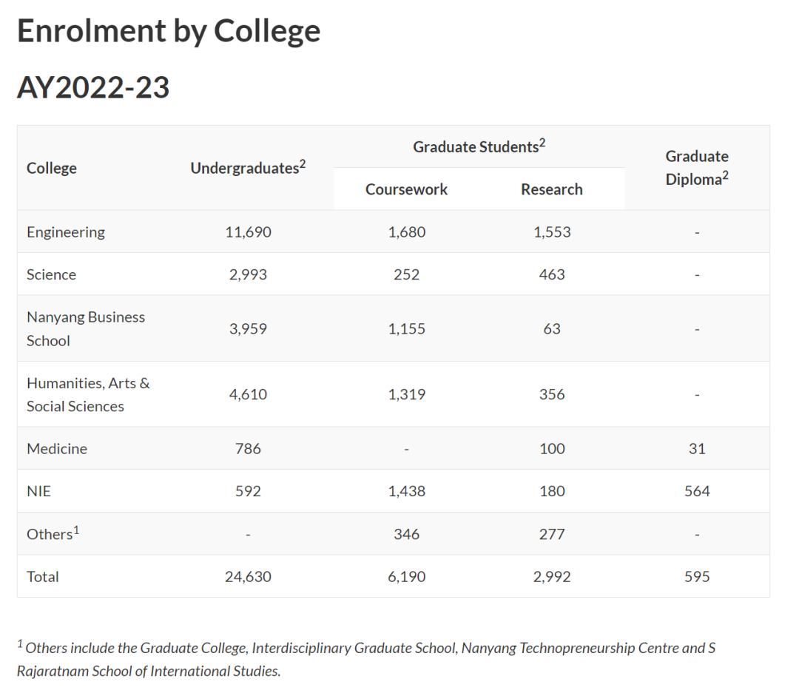This screenshot has height=693, width=799.
Task: Select the Humanities, Arts & Social Sciences label
Action: pyautogui.click(x=88, y=394)
